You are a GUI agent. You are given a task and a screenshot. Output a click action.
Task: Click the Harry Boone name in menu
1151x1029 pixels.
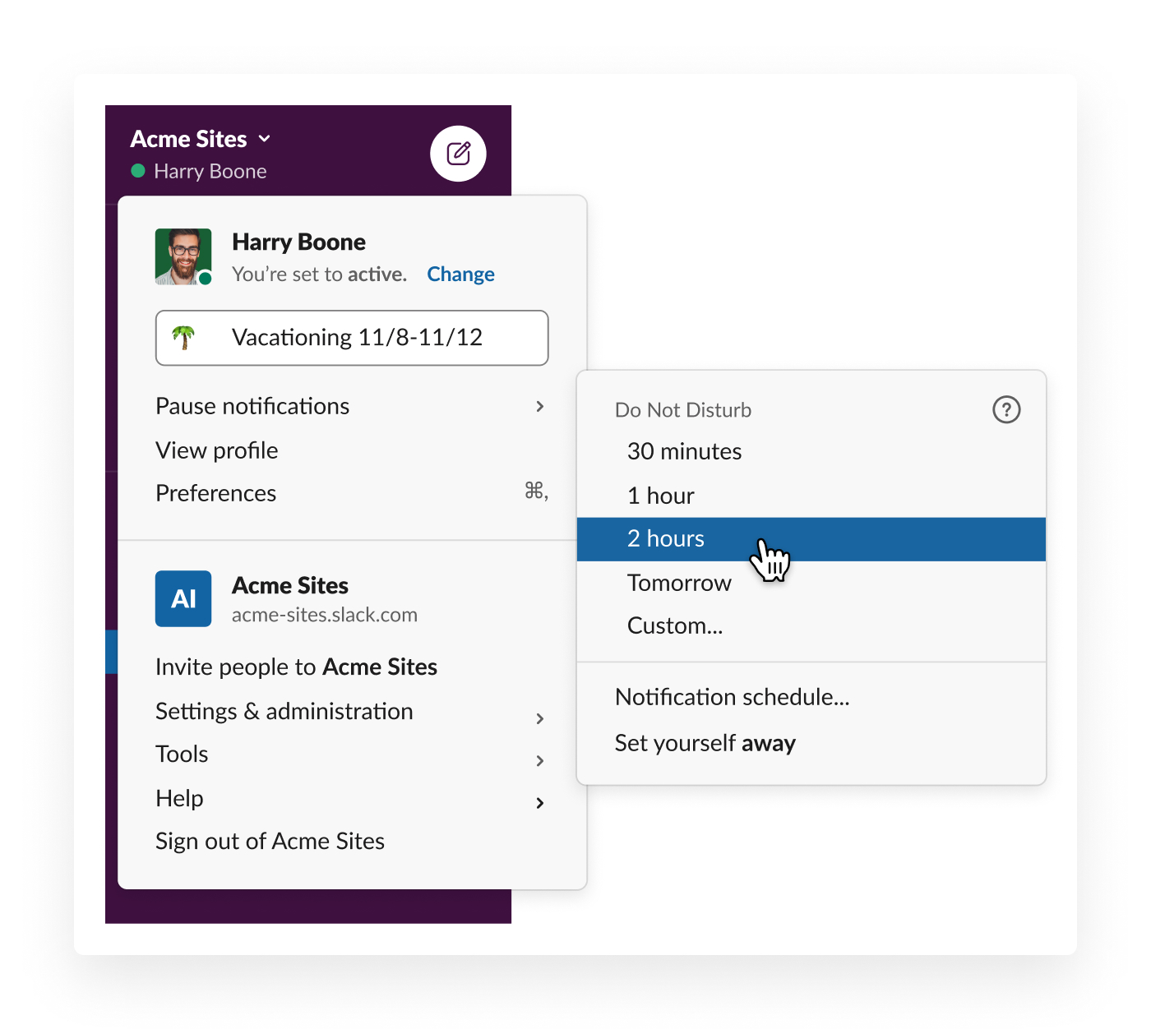298,242
